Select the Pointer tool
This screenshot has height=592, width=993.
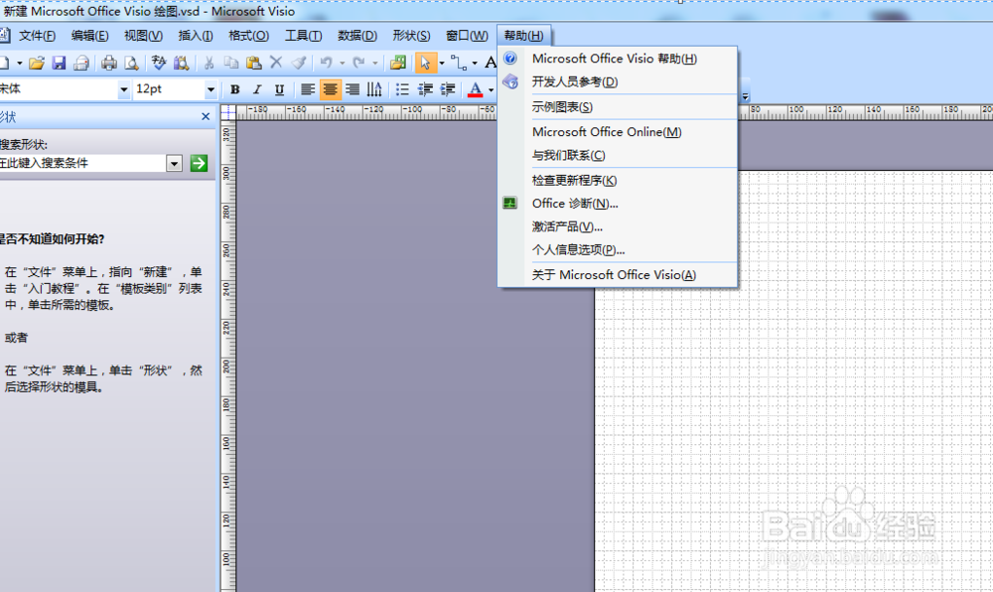pos(426,63)
